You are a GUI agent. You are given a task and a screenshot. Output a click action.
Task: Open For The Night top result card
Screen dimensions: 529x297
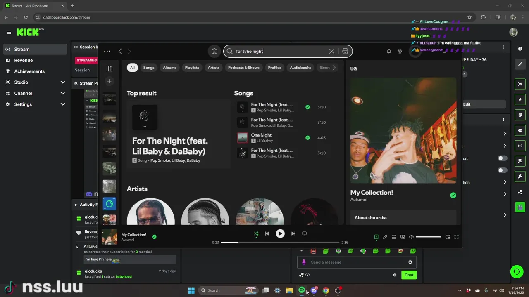179,134
